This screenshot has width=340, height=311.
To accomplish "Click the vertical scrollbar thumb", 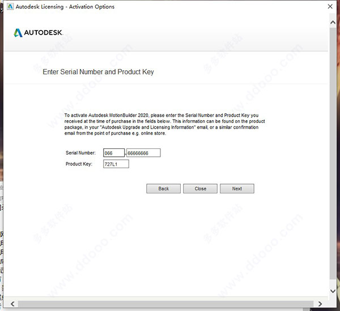I will pyautogui.click(x=333, y=154).
